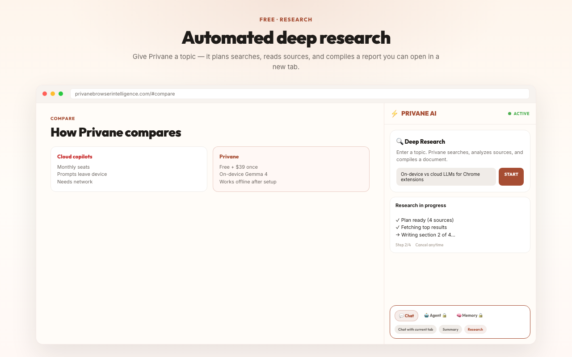572x357 pixels.
Task: Click the lock icon on the Memory tab
Action: pyautogui.click(x=481, y=315)
